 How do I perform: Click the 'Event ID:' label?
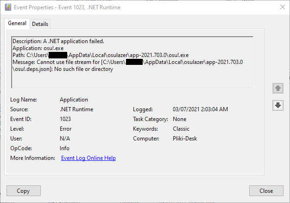coord(21,119)
